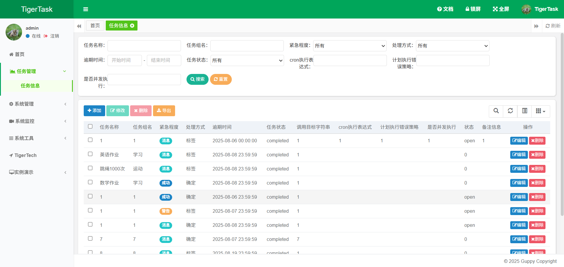Select the checkbox for 英语作业 row
564x267 pixels.
[90, 154]
